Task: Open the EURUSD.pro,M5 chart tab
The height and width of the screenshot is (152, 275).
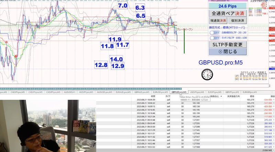Action: pyautogui.click(x=160, y=92)
